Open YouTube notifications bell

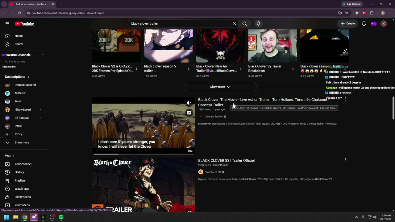[364, 24]
